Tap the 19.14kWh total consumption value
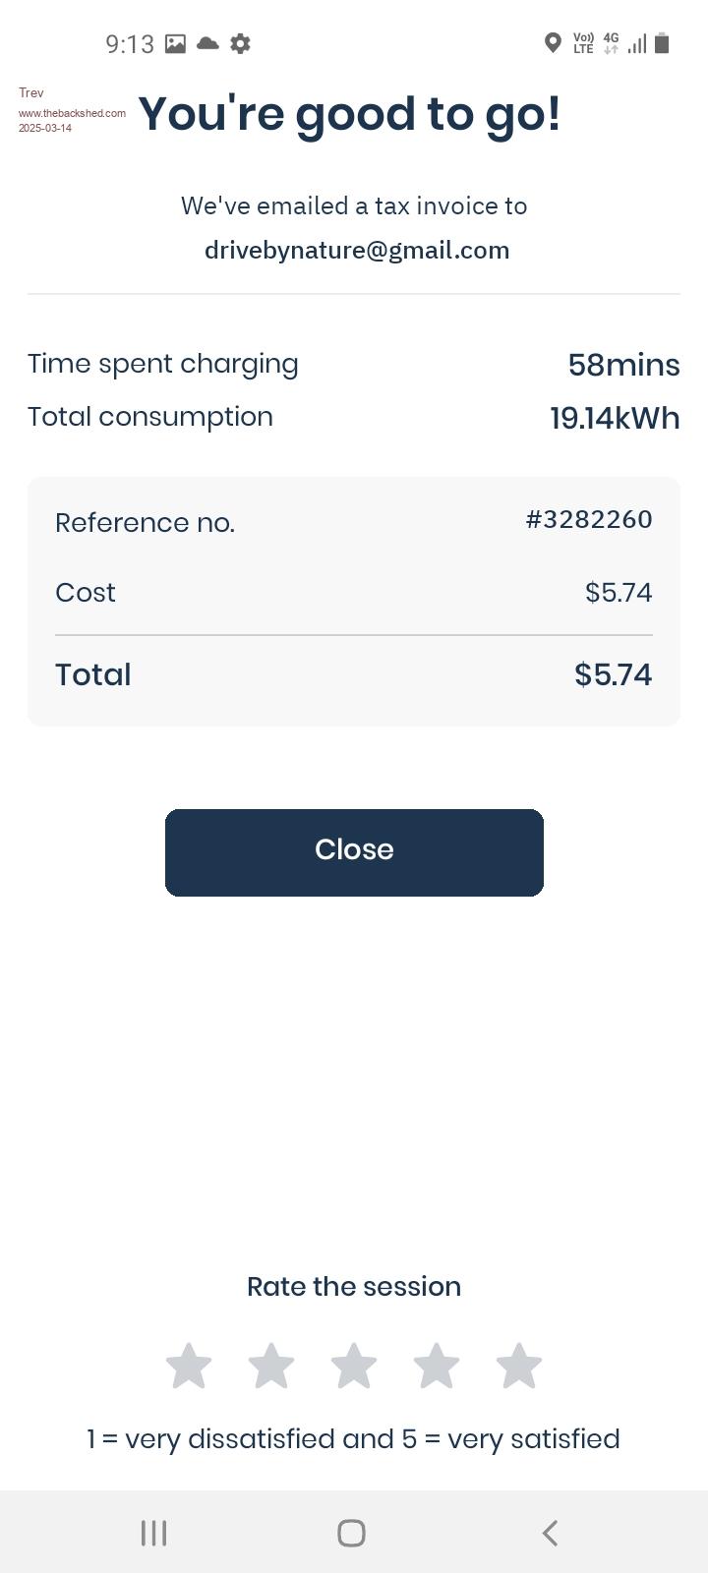 [x=615, y=418]
